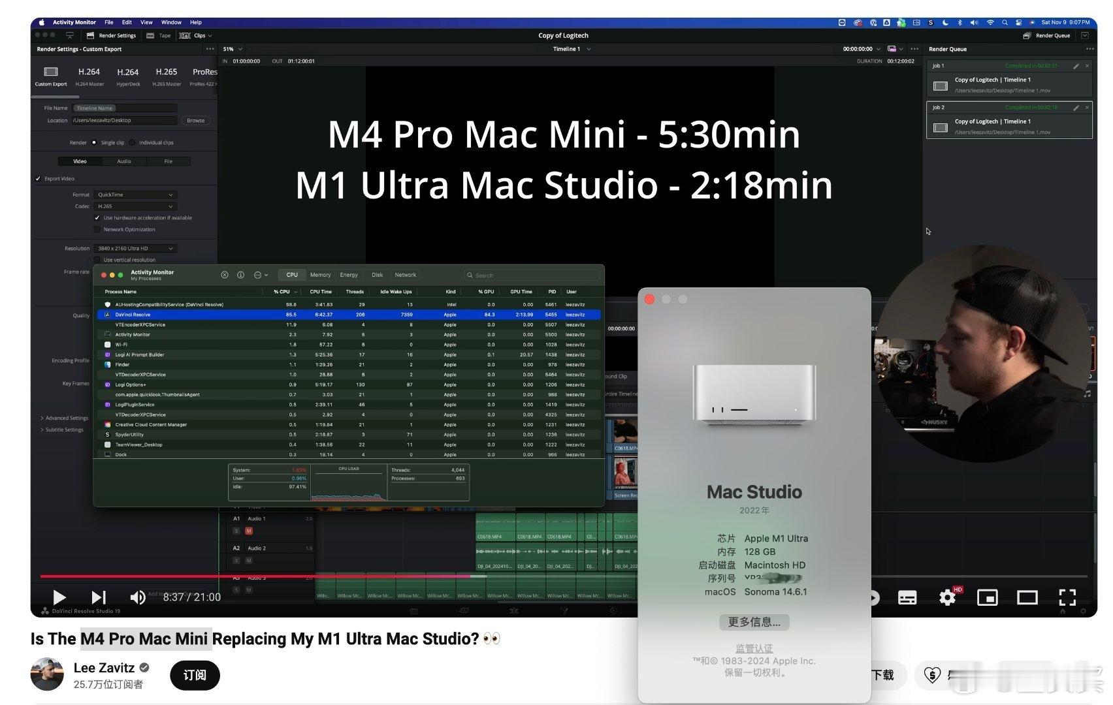Open Lee Zavitz channel name link
This screenshot has width=1113, height=705.
[x=104, y=668]
